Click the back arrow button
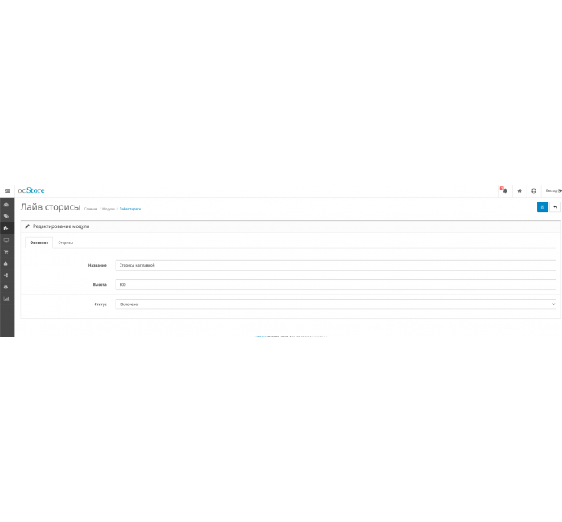The image size is (562, 522). [555, 207]
